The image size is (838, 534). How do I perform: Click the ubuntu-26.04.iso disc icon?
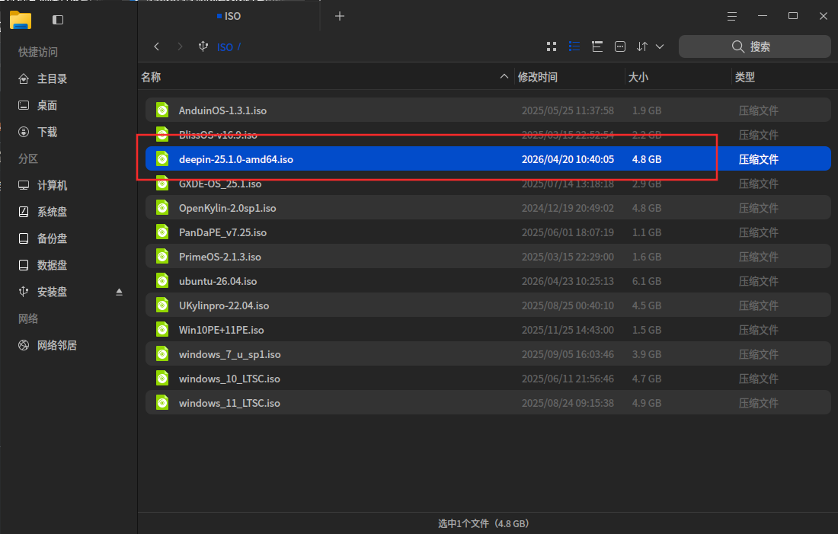[162, 280]
